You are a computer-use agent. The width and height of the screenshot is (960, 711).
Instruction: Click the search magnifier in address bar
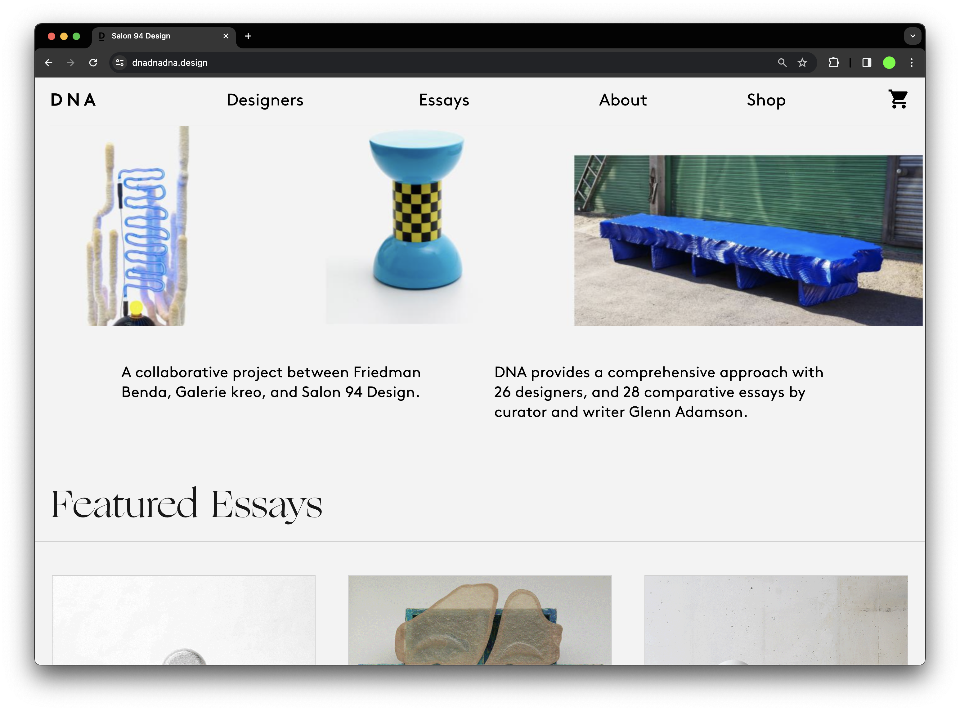coord(782,63)
